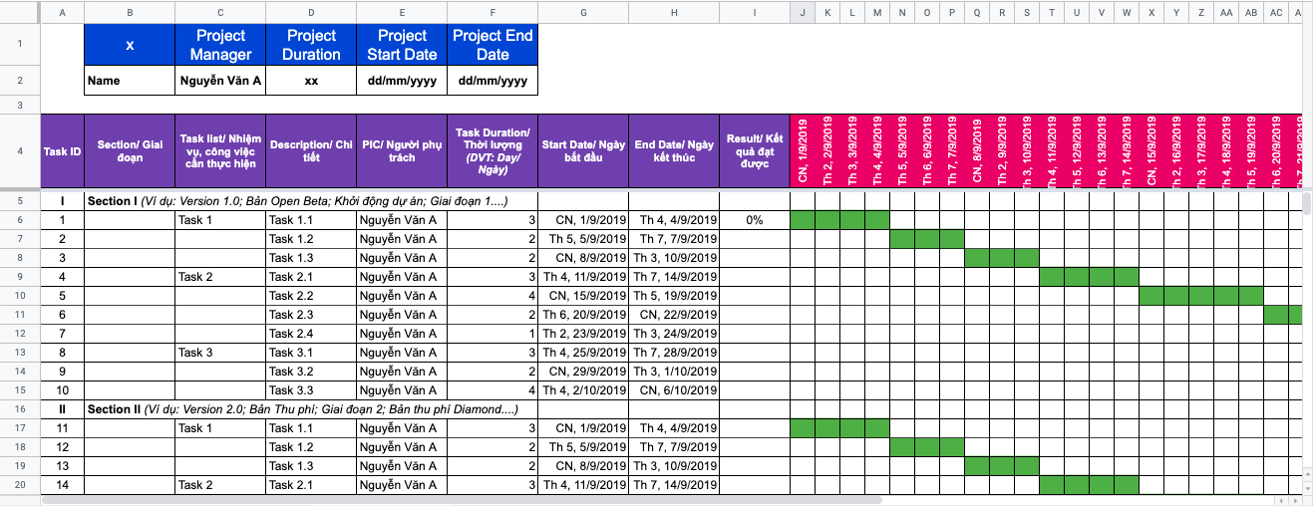
Task: Select end date 'CN, 22/9/2019'
Action: (x=674, y=315)
